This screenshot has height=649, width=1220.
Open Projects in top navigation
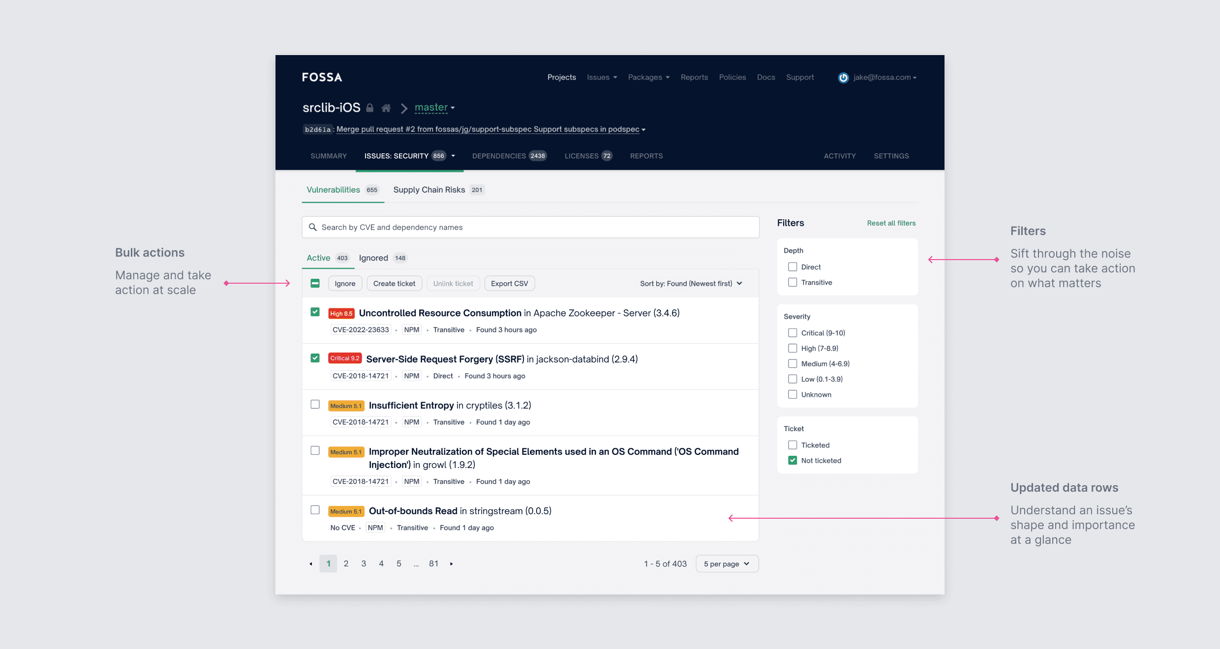(x=561, y=77)
